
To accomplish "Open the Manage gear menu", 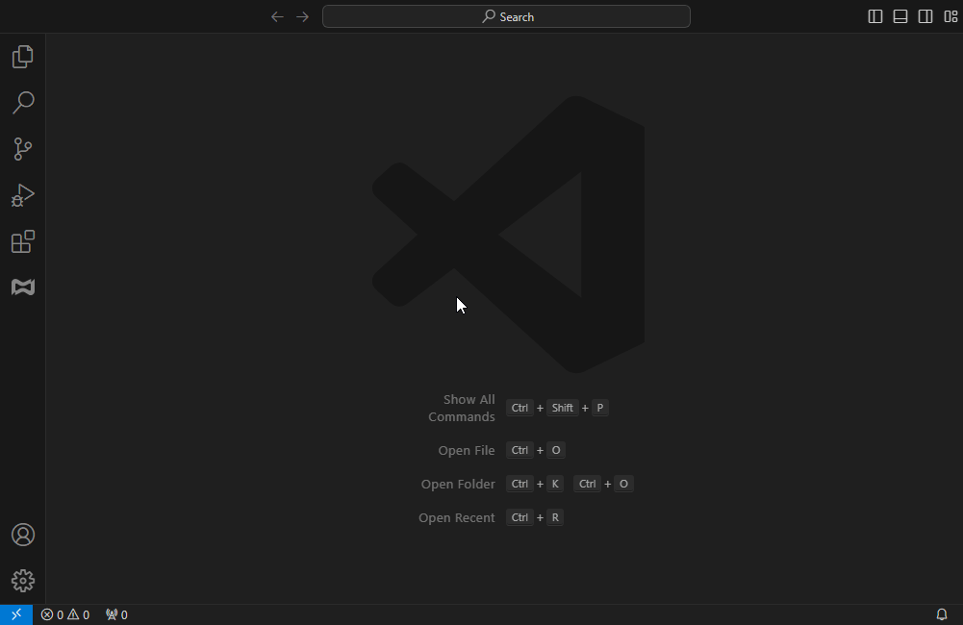I will tap(23, 581).
